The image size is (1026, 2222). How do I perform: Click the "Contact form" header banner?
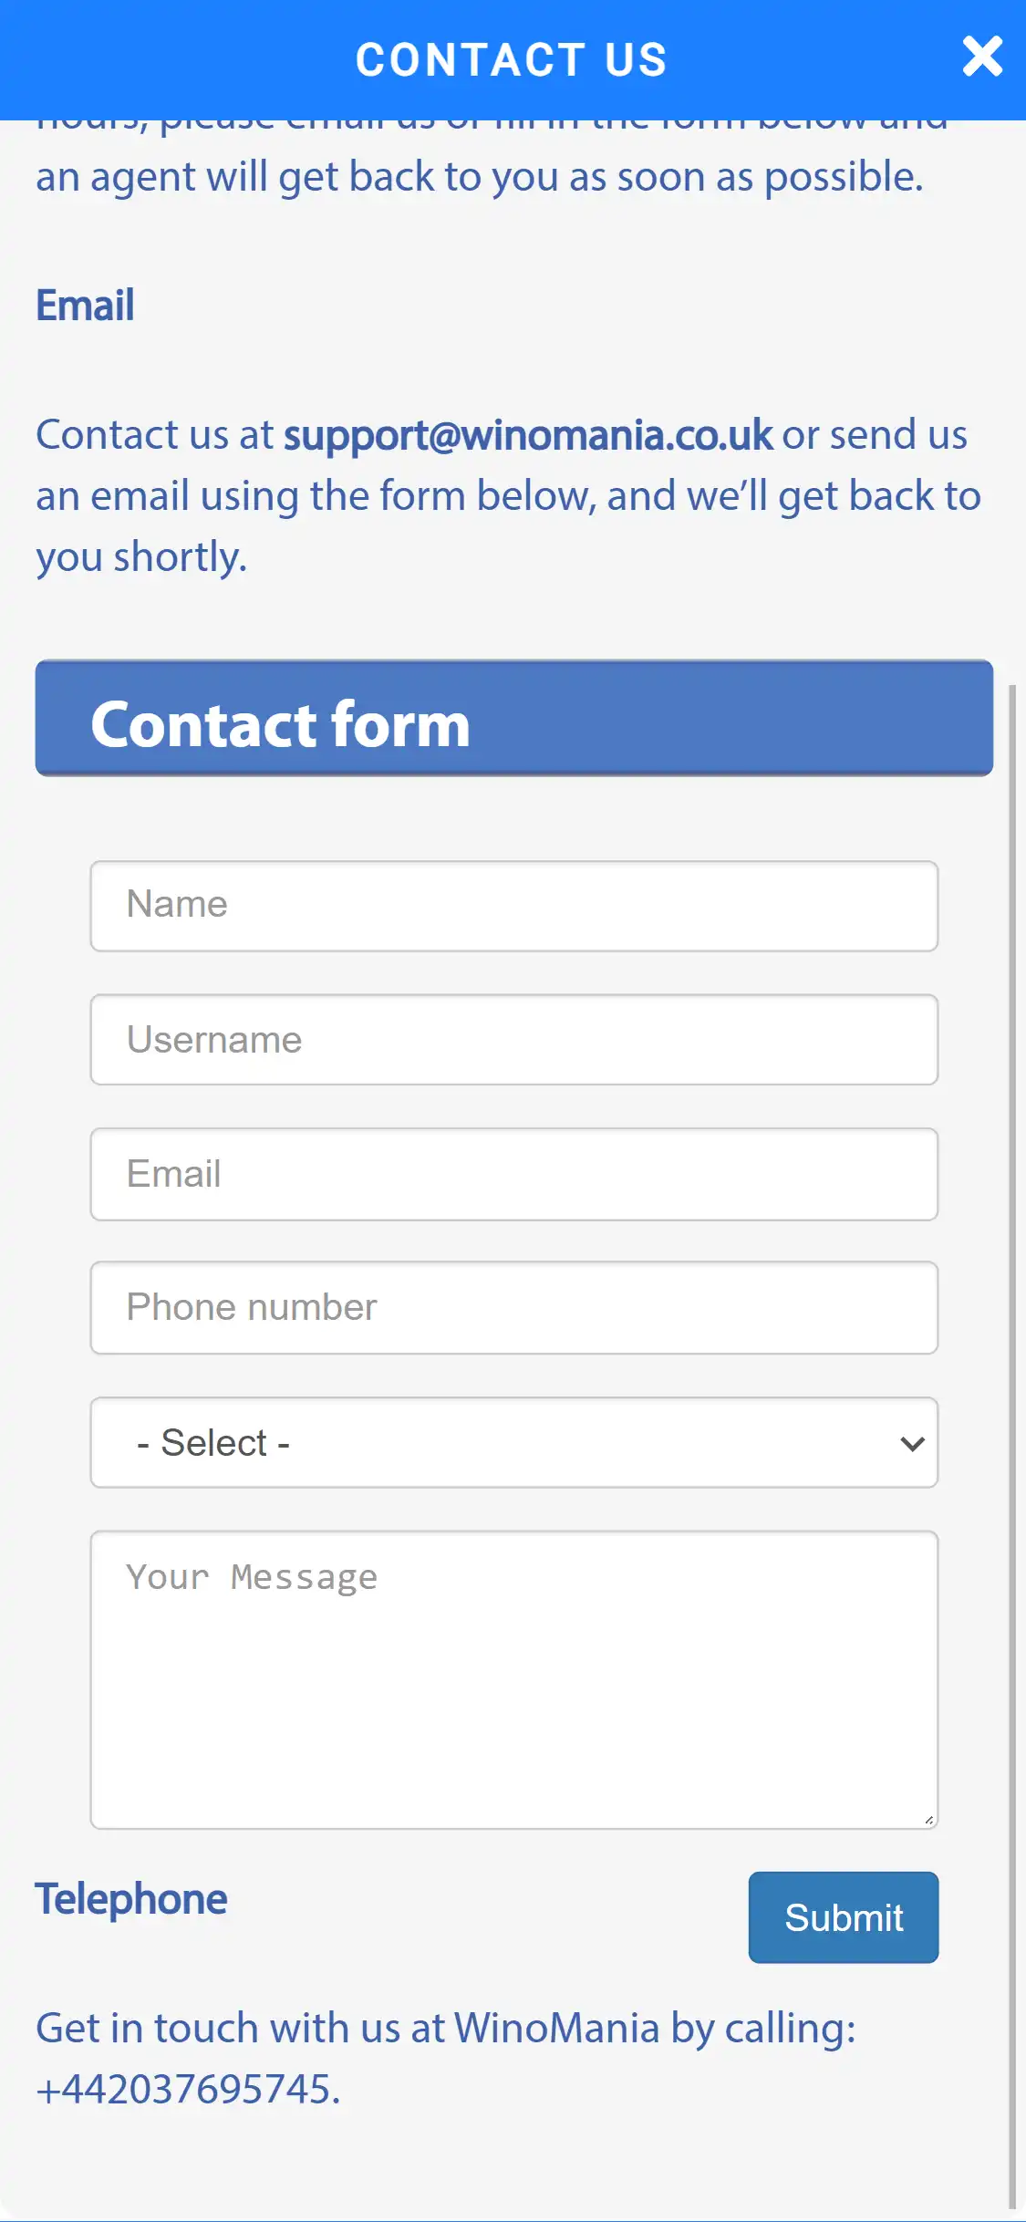click(x=513, y=719)
